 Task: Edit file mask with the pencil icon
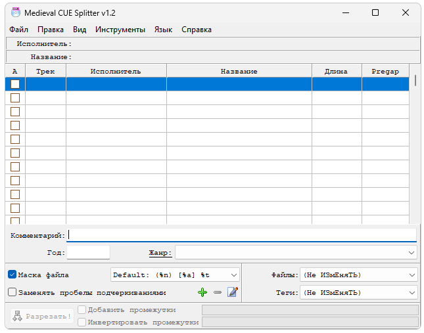(233, 292)
